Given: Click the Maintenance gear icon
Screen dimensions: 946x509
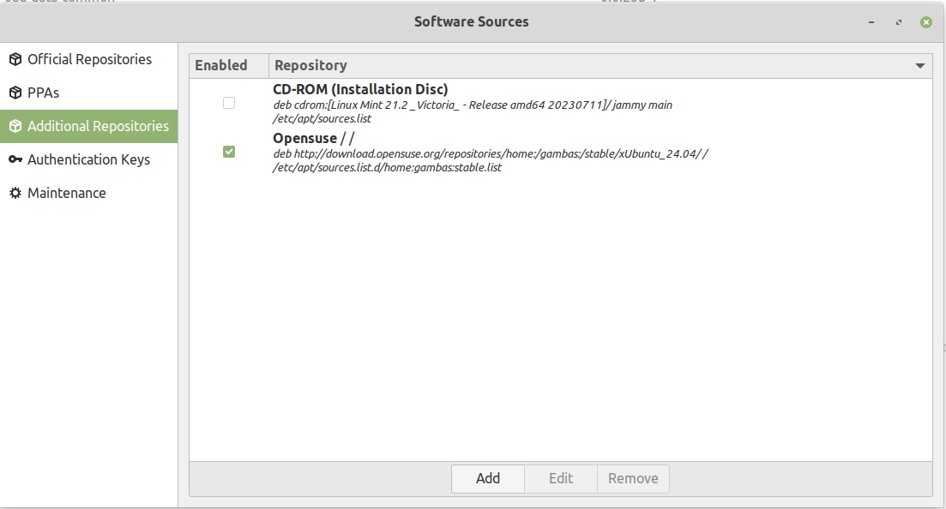Looking at the screenshot, I should 15,193.
